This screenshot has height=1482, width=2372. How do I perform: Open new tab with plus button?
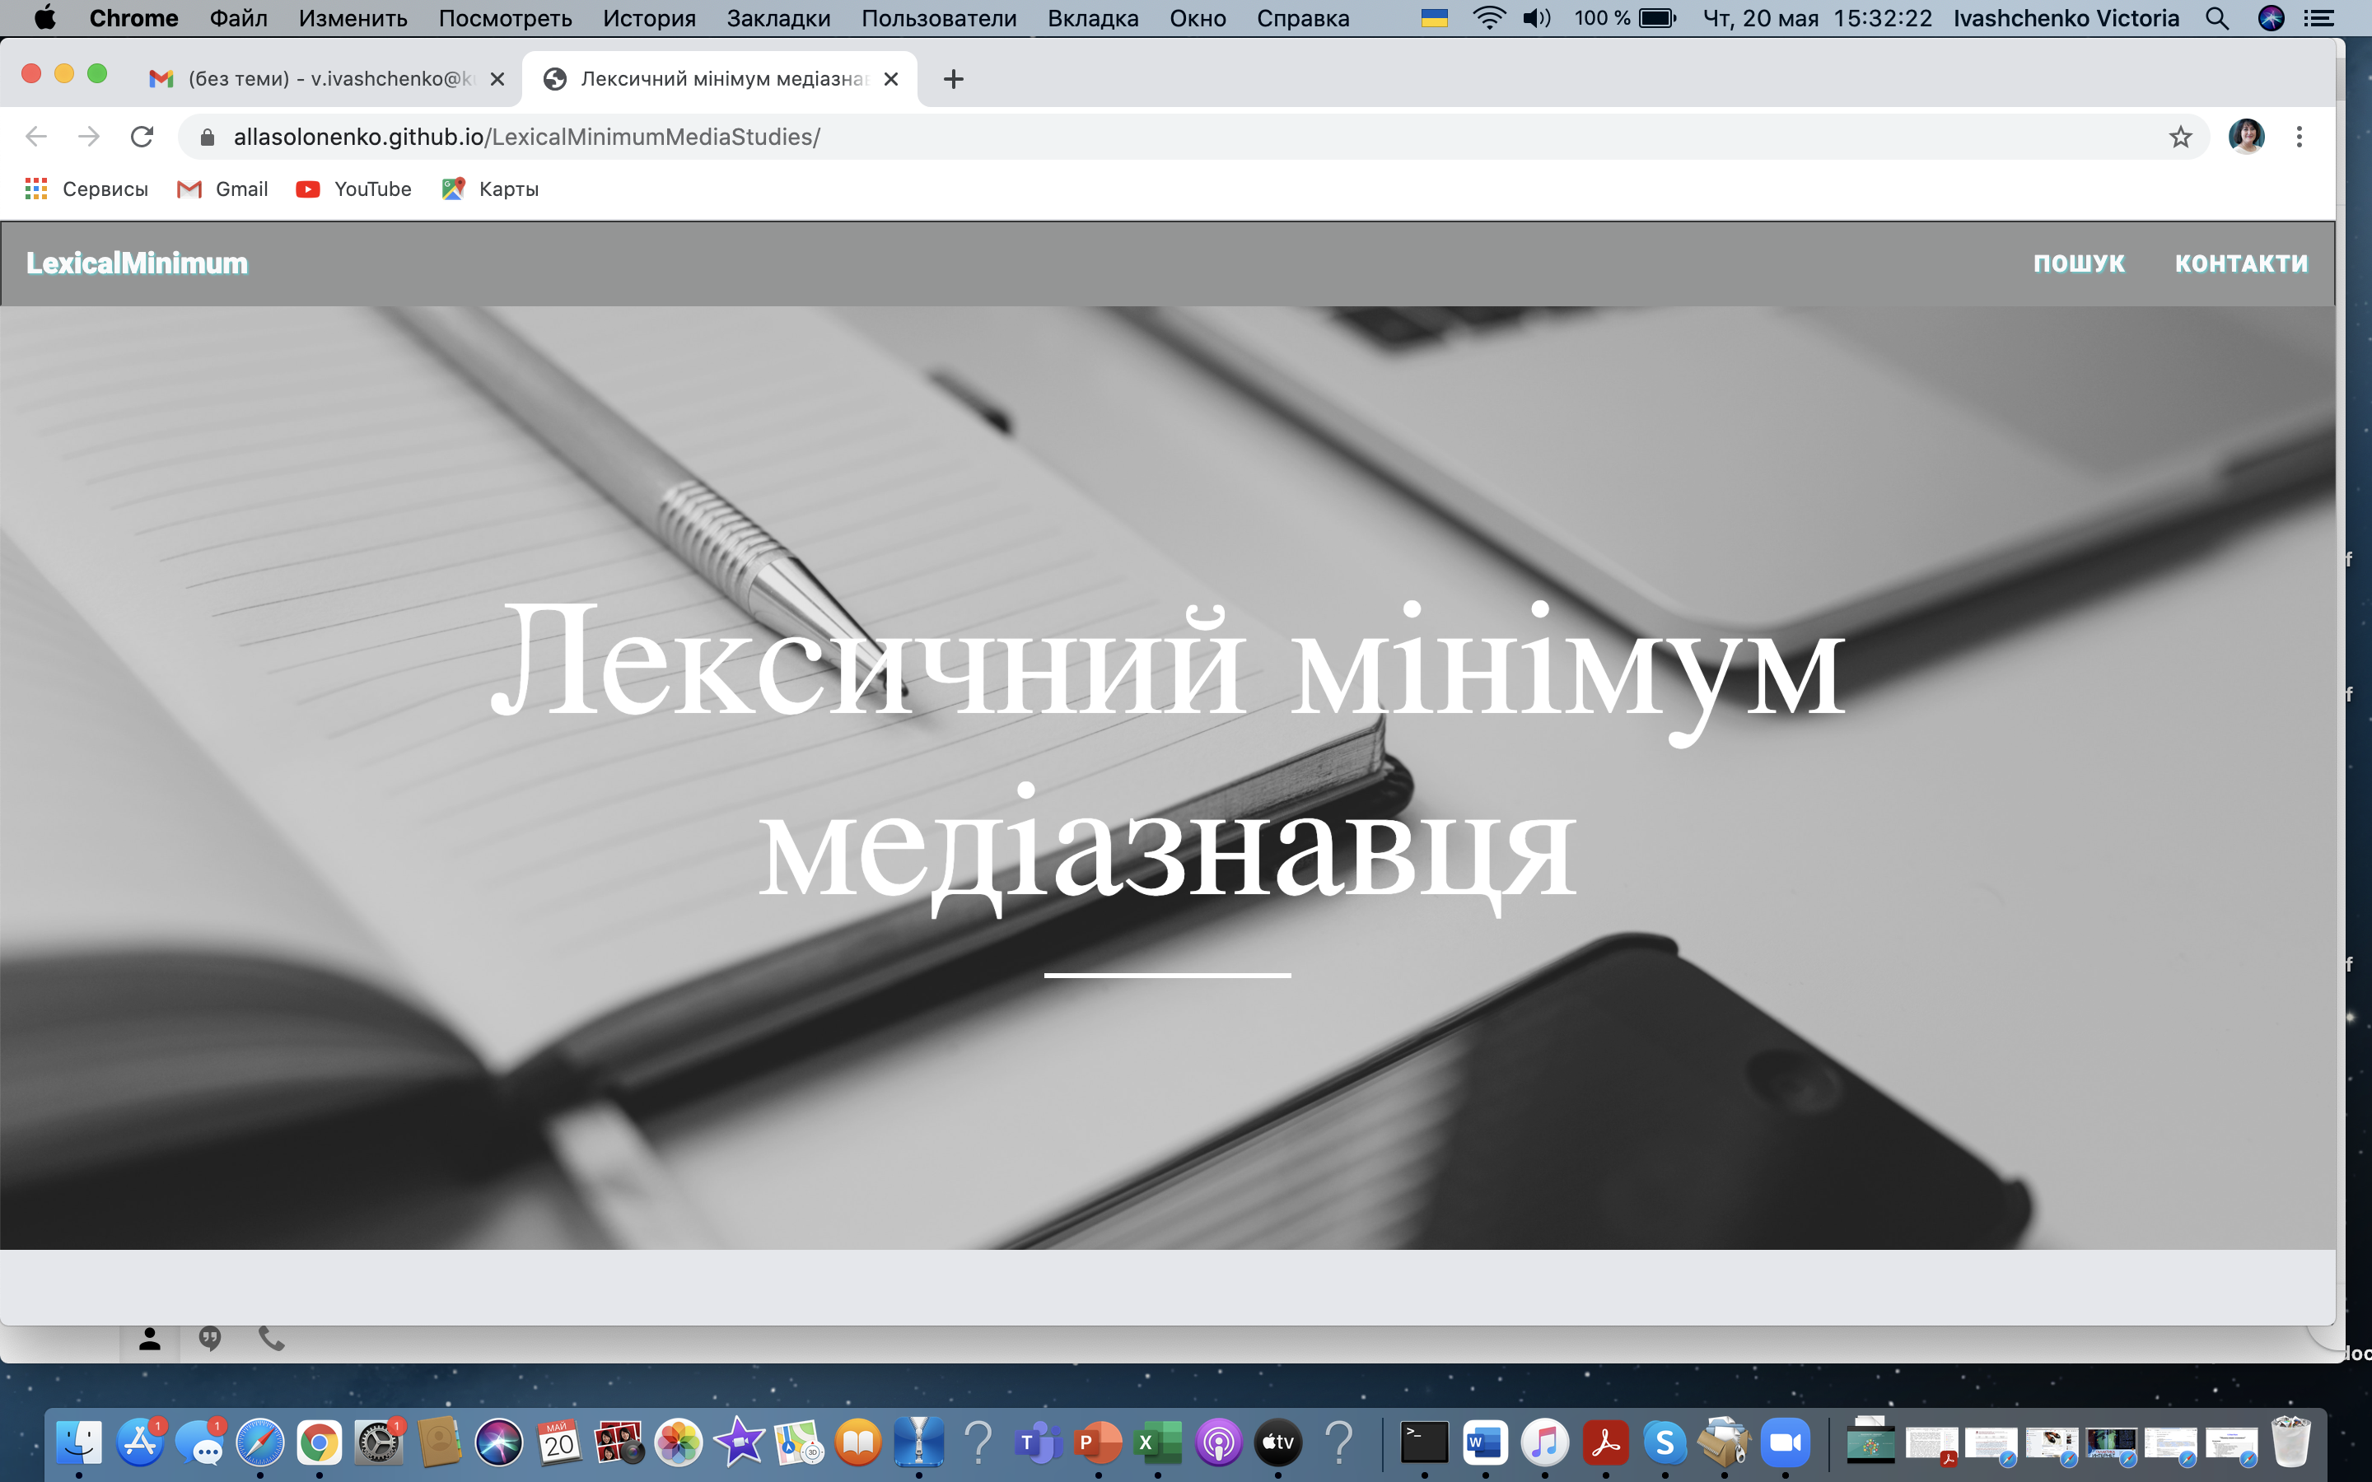pyautogui.click(x=953, y=79)
